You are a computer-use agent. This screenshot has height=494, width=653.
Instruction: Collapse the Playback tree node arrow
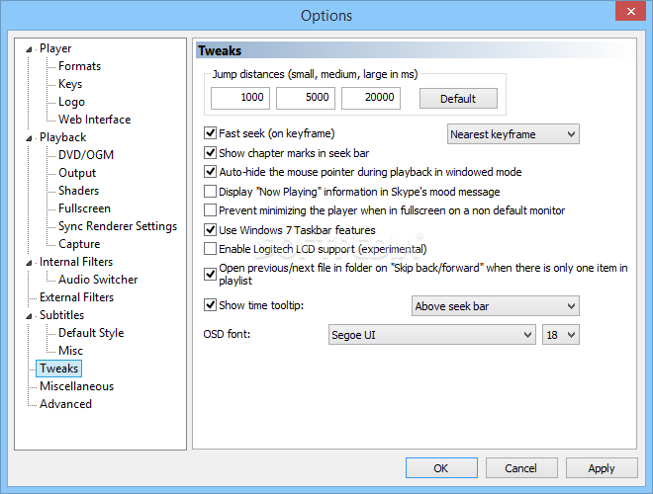click(29, 138)
